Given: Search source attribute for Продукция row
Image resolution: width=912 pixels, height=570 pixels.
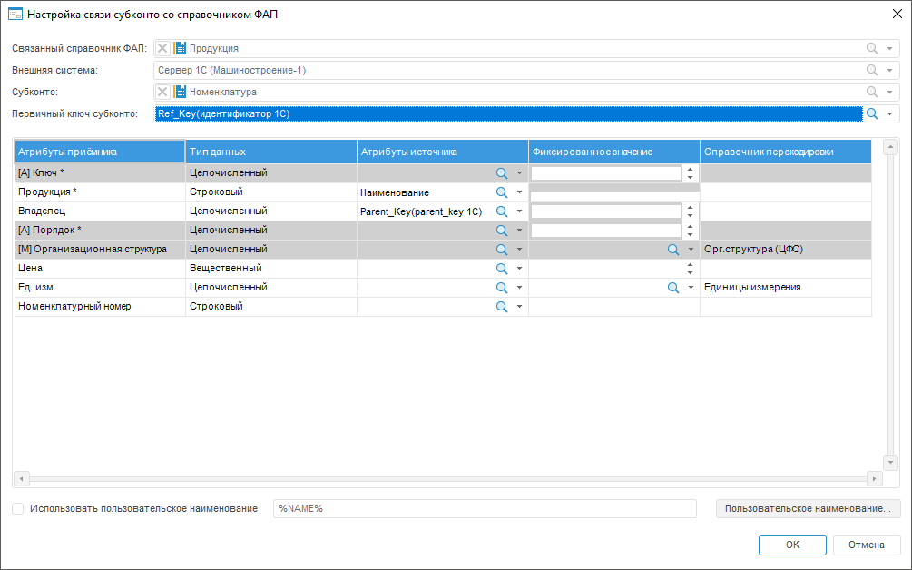Looking at the screenshot, I should click(x=501, y=192).
